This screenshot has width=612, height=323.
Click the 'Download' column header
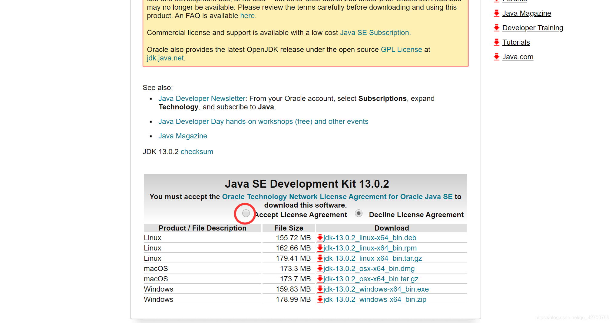pos(392,228)
